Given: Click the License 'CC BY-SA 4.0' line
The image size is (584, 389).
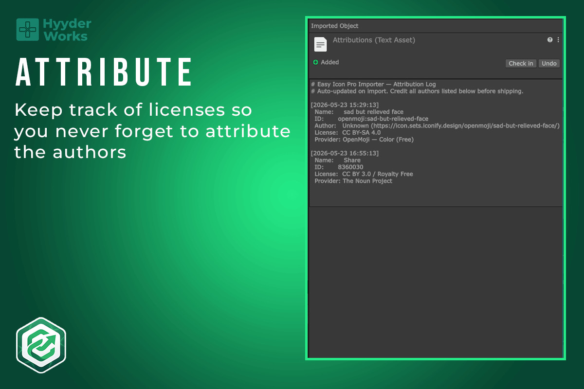Looking at the screenshot, I should 347,132.
